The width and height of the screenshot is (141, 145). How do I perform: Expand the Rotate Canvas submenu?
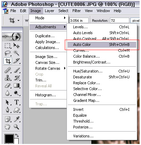(x=48, y=68)
